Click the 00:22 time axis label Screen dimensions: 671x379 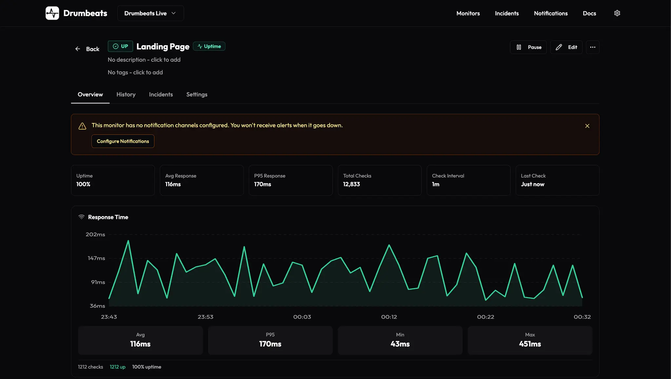click(x=486, y=317)
